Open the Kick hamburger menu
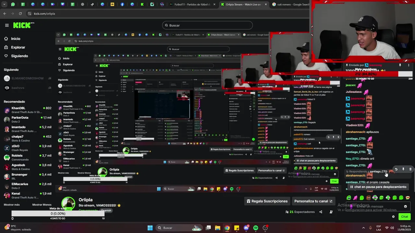The width and height of the screenshot is (415, 233). pos(7,25)
